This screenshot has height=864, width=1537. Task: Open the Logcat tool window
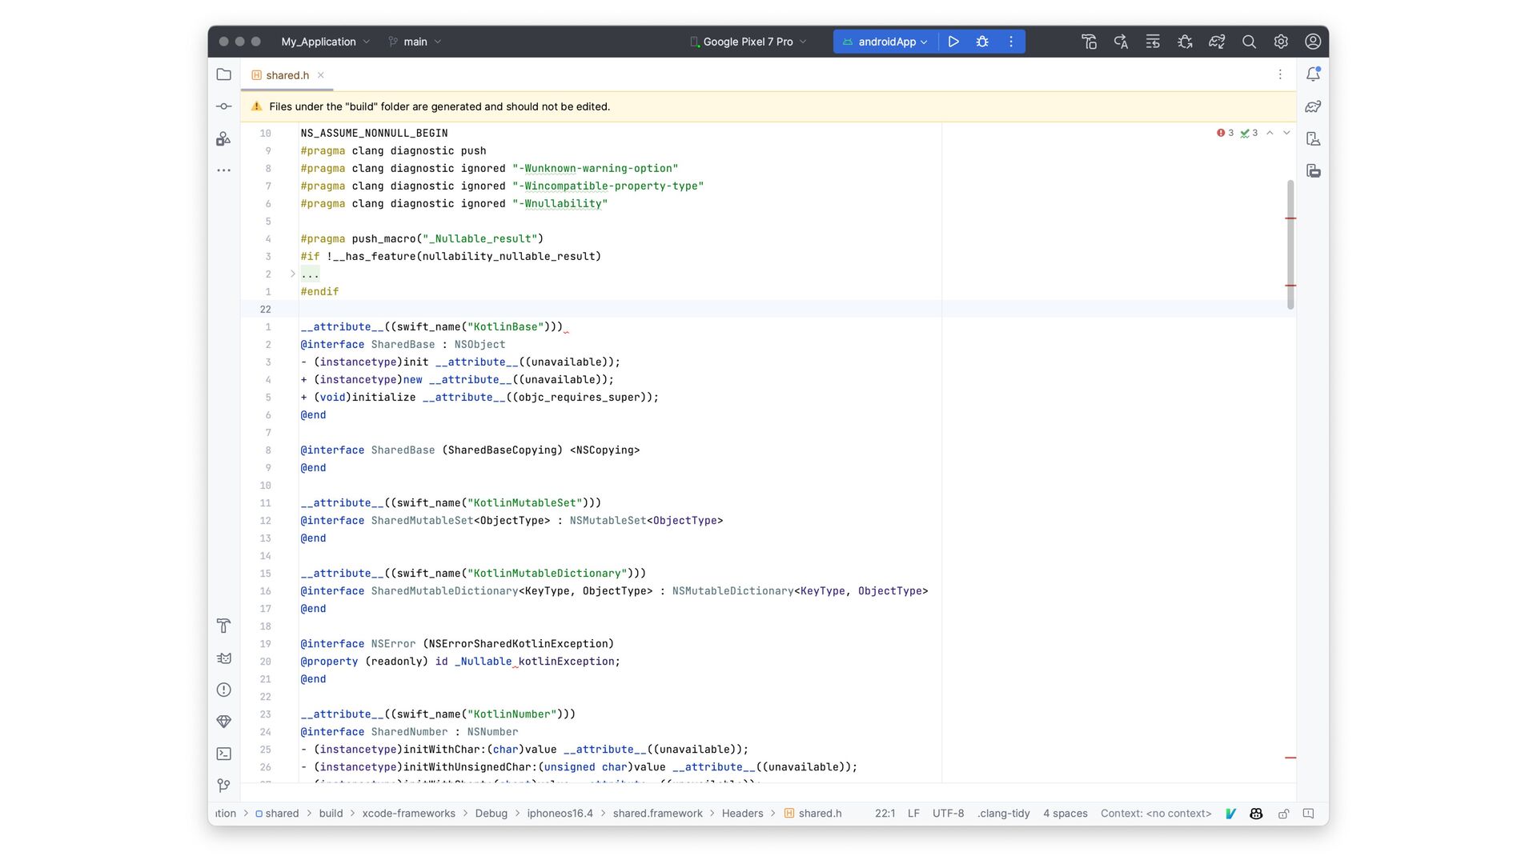click(x=224, y=658)
